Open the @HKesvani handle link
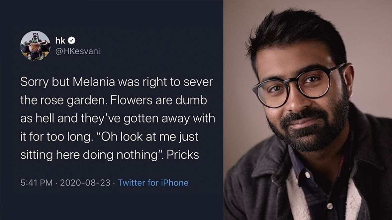Screen dimensions: 392x220 77,51
